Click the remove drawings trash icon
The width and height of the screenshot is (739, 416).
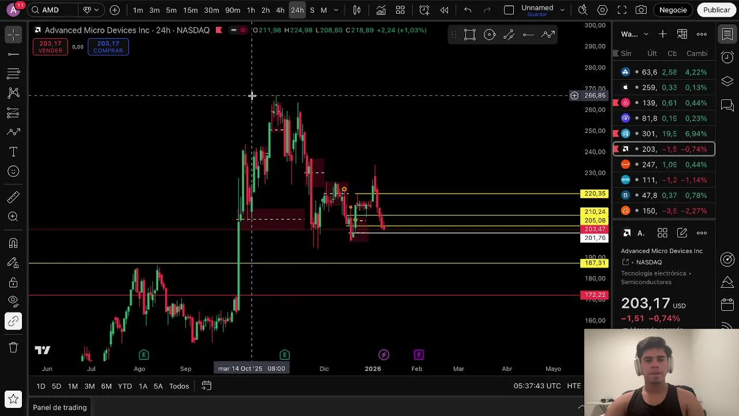coord(13,347)
